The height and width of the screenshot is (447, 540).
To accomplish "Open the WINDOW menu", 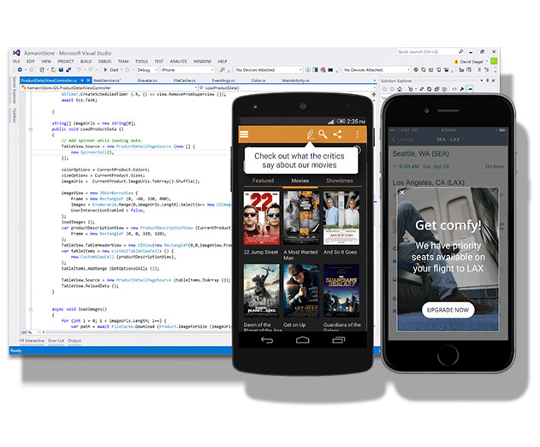I will [x=202, y=62].
